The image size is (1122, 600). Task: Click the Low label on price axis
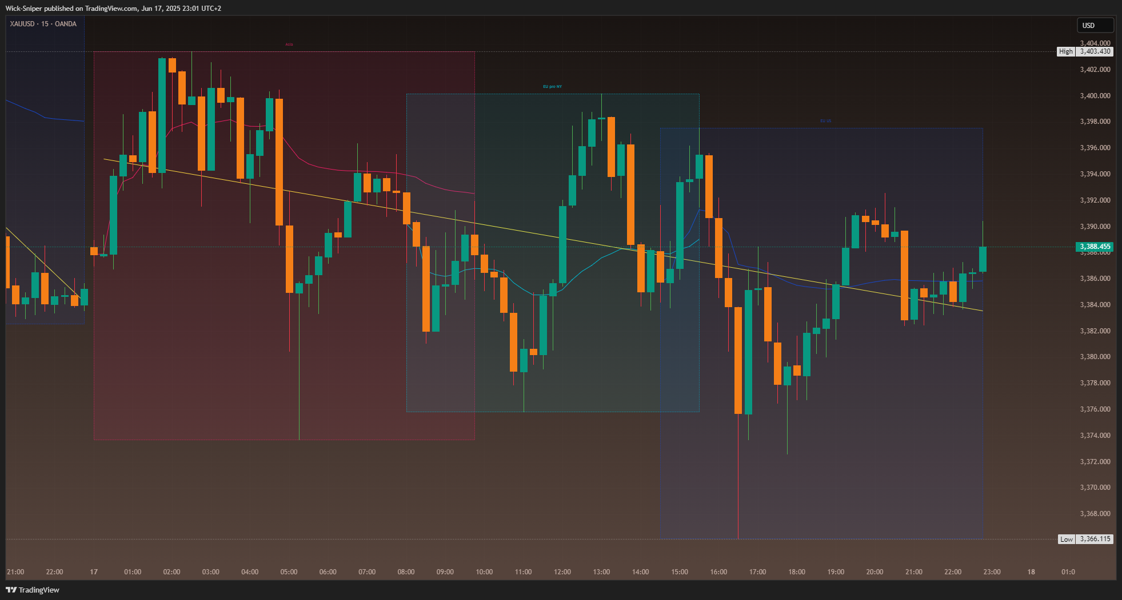coord(1067,539)
